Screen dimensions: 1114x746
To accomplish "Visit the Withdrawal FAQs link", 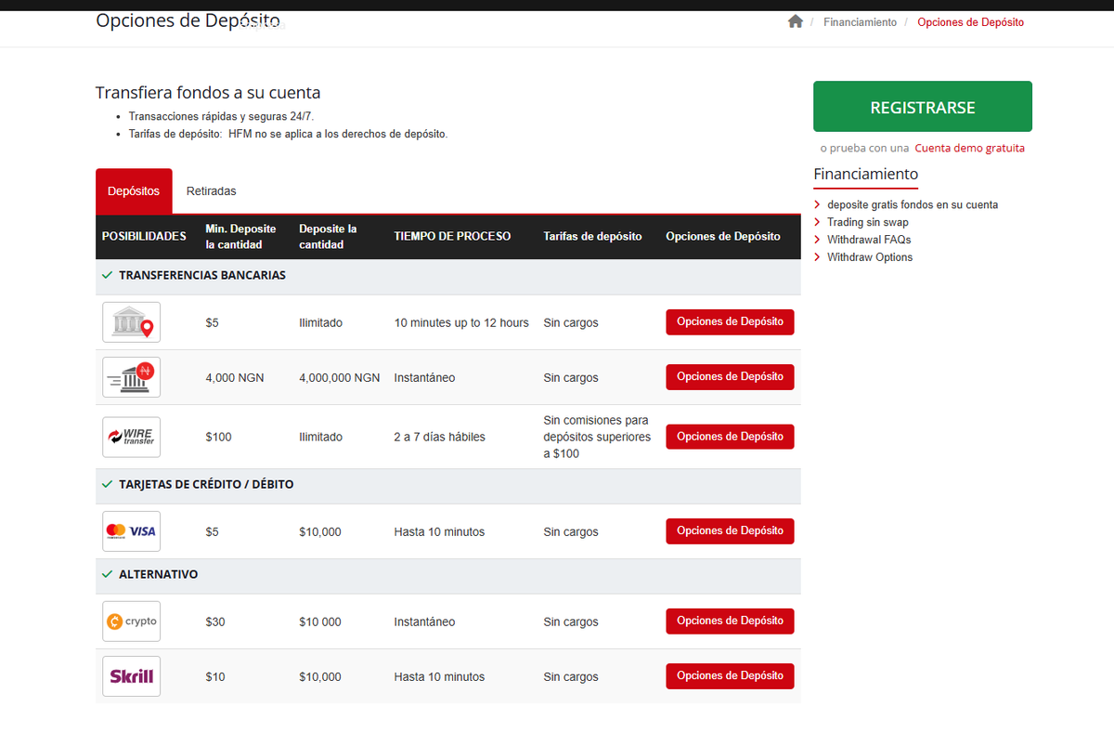I will click(x=869, y=240).
